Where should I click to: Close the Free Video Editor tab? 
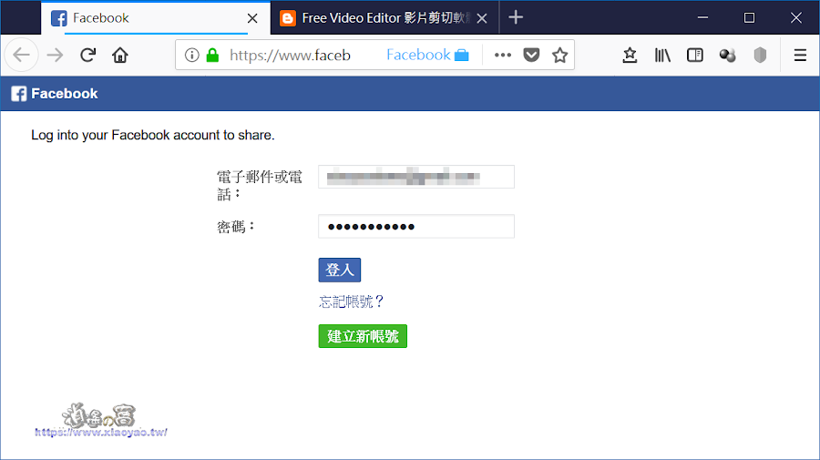(482, 18)
